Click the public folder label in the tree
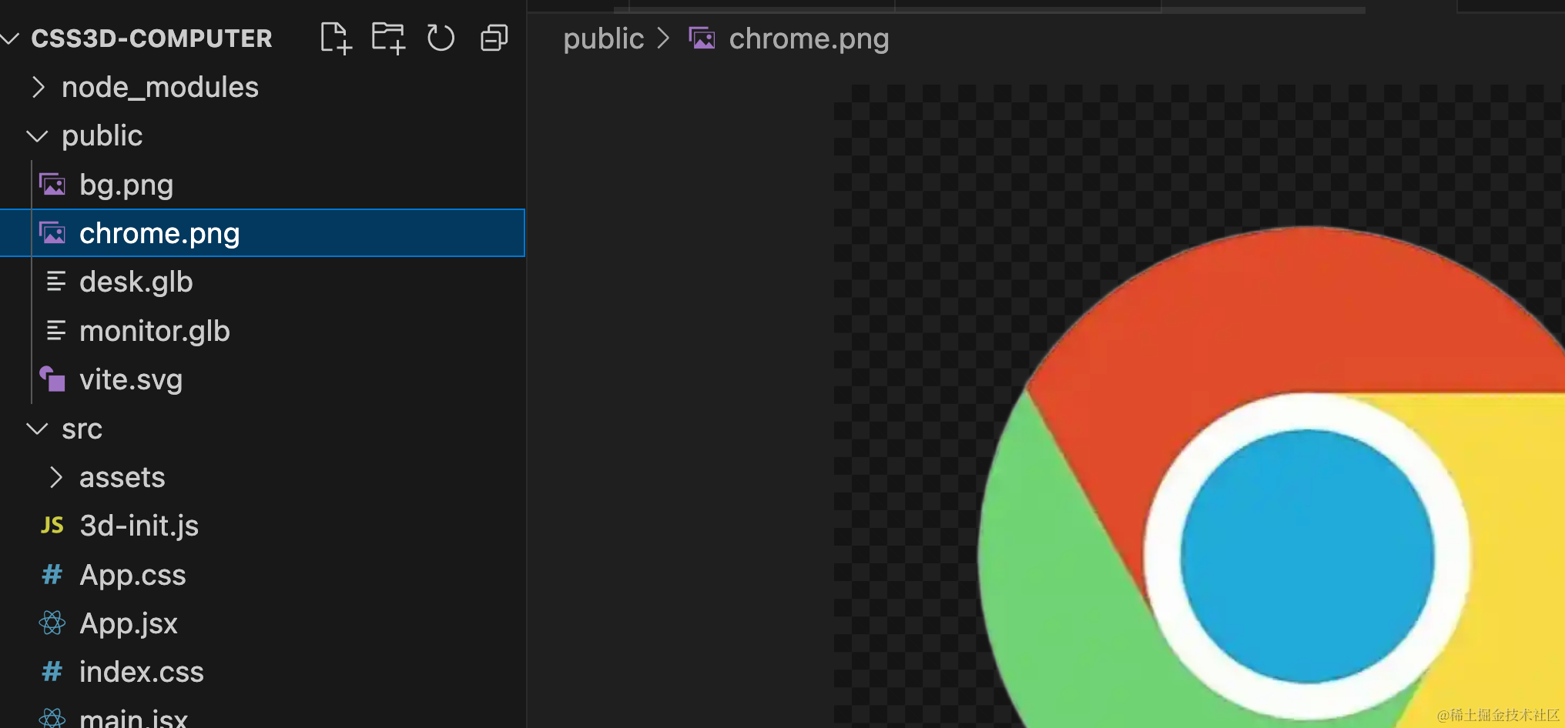Screen dimensions: 1565x728 click(x=102, y=136)
